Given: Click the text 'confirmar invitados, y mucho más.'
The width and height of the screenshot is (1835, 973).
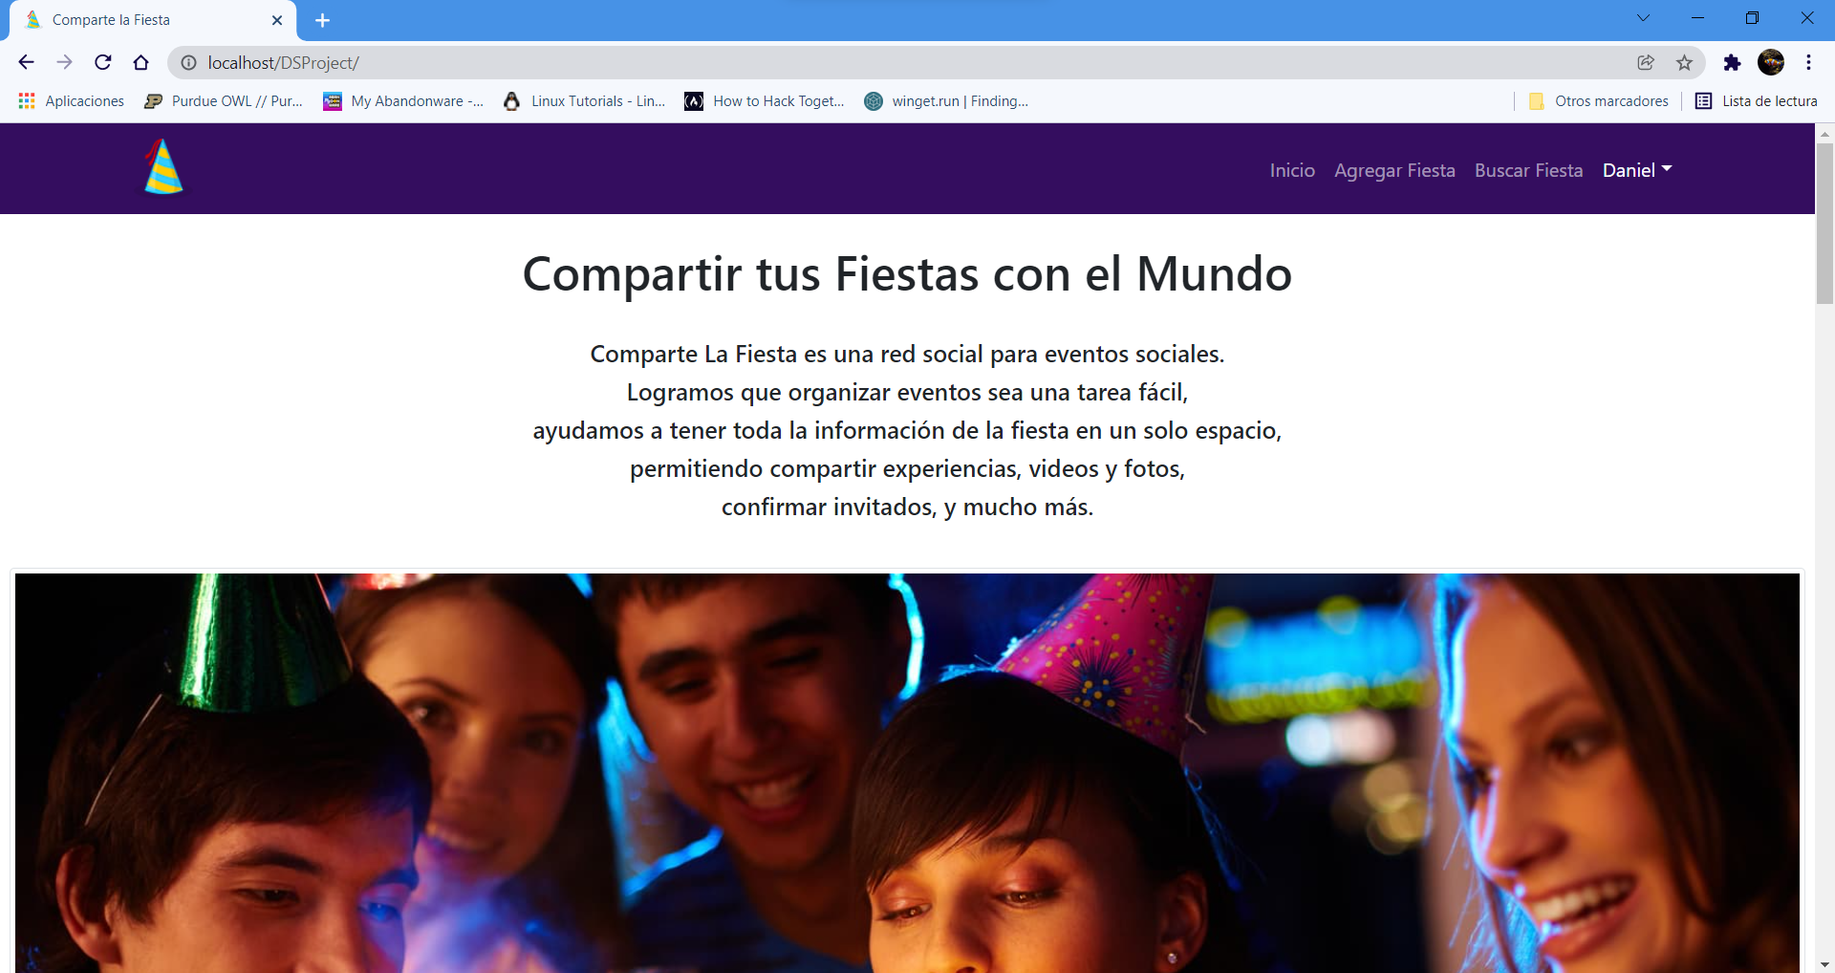Looking at the screenshot, I should (907, 507).
